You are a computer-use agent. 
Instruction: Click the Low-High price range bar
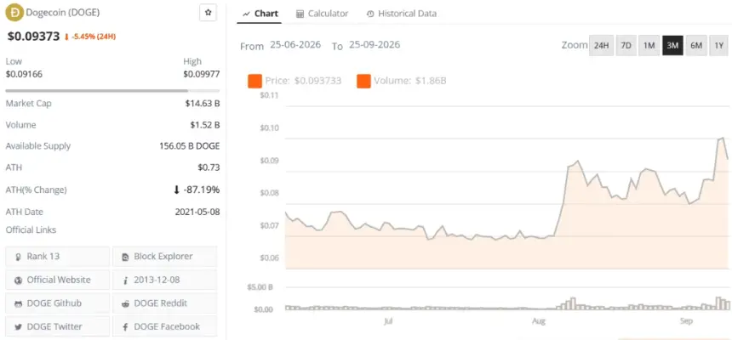point(112,90)
